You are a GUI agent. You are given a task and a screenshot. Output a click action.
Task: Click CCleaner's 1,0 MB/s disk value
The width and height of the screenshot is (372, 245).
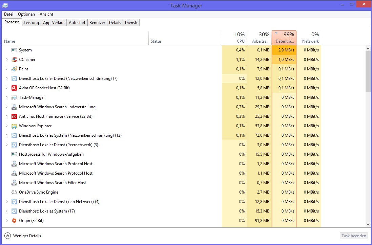click(x=286, y=60)
